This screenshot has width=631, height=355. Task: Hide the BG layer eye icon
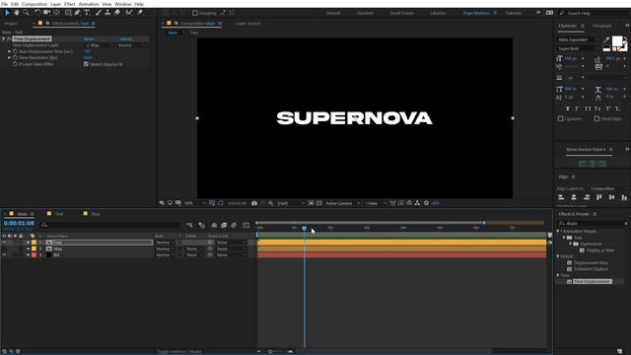(4, 254)
